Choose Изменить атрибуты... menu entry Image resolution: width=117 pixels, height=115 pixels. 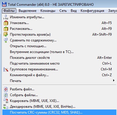pos(59,17)
